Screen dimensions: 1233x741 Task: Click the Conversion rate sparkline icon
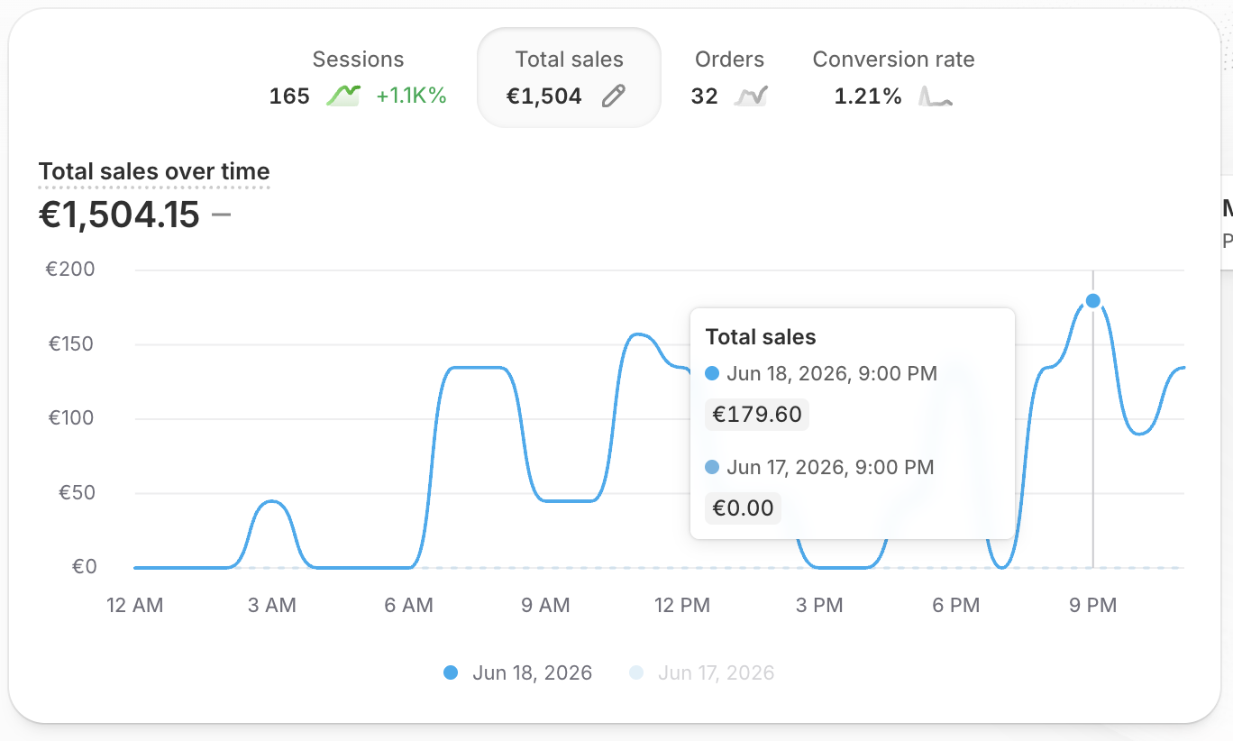[x=936, y=96]
